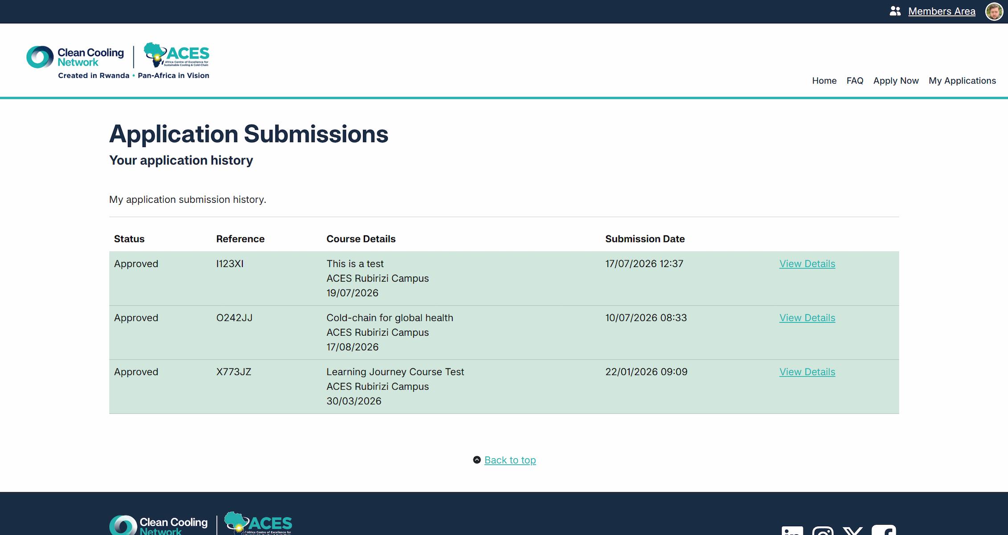Open My Applications navigation item

(962, 81)
